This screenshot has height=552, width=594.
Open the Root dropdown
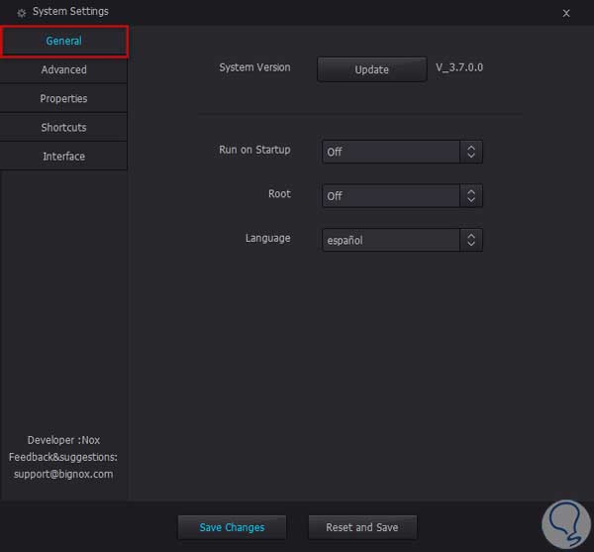tap(402, 195)
